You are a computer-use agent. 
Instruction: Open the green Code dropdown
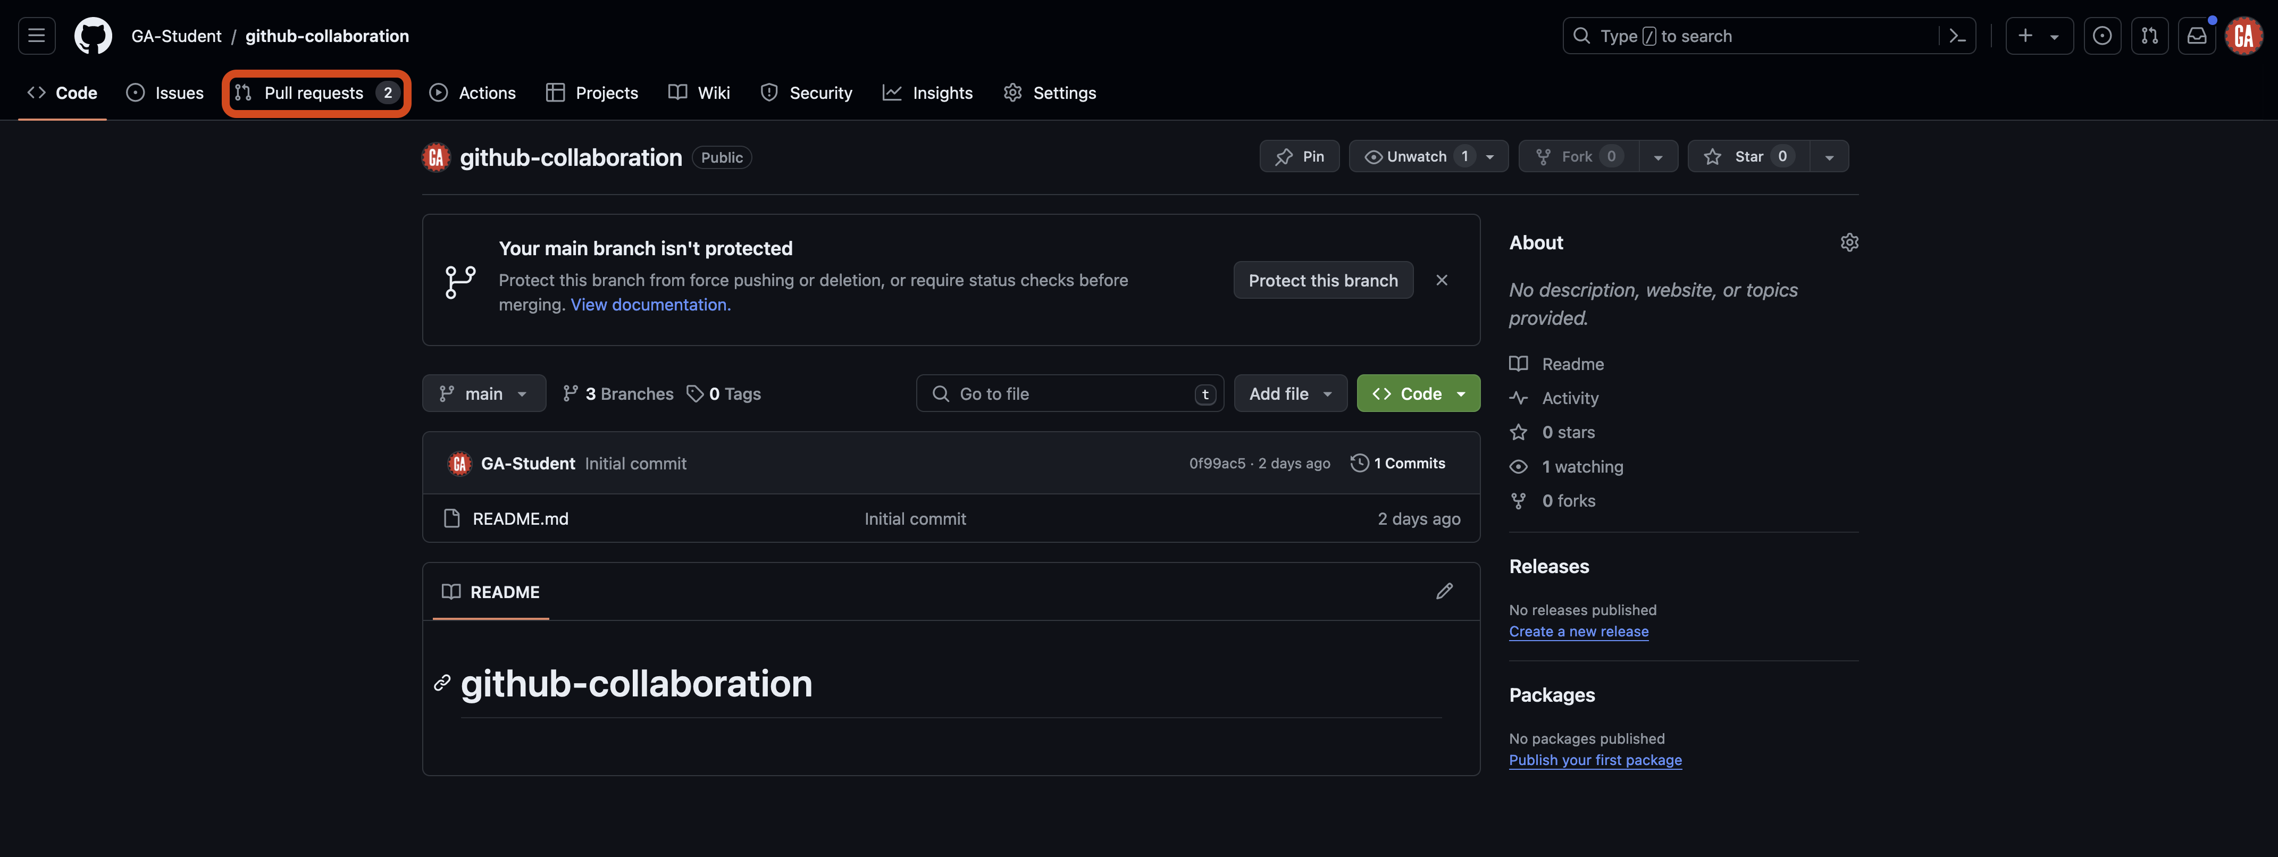click(x=1418, y=393)
